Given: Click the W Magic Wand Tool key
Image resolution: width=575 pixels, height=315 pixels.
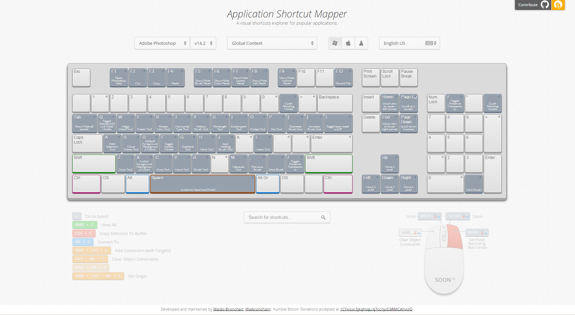Looking at the screenshot, I should tap(126, 123).
